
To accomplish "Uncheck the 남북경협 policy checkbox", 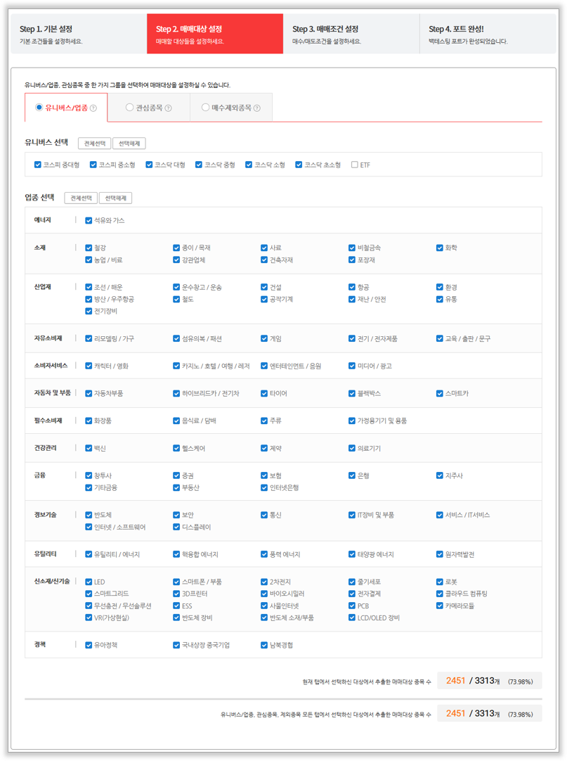I will pyautogui.click(x=264, y=645).
